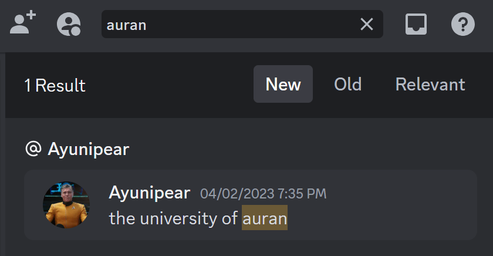Click the 04/02/2023 7:35 PM timestamp

point(263,193)
